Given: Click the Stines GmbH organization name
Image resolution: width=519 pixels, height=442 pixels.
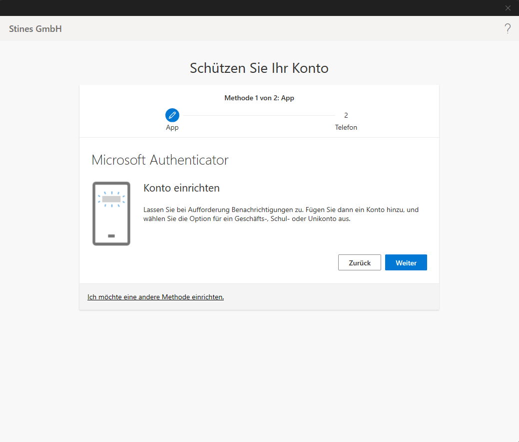Looking at the screenshot, I should (35, 29).
